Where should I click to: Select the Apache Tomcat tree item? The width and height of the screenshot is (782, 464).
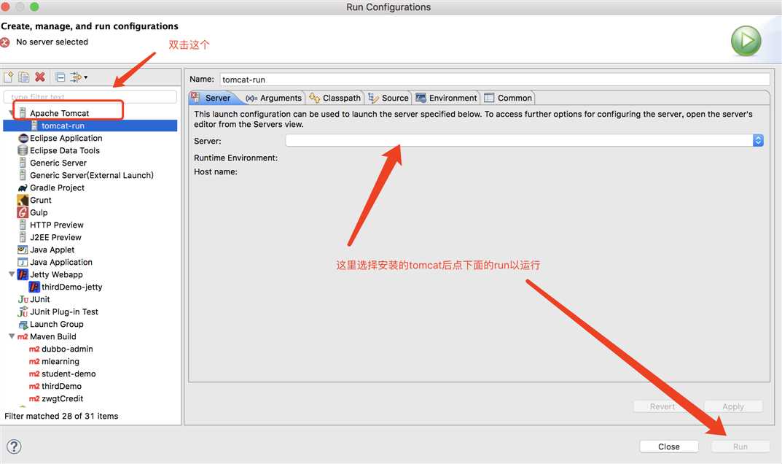[59, 113]
